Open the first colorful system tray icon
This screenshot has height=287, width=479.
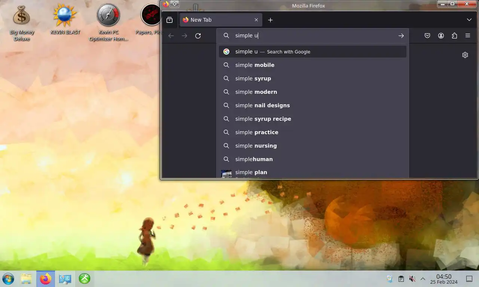[390, 279]
